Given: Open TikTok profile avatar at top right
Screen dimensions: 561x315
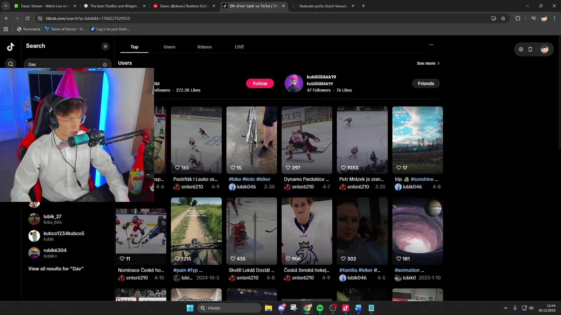Looking at the screenshot, I should (x=544, y=49).
